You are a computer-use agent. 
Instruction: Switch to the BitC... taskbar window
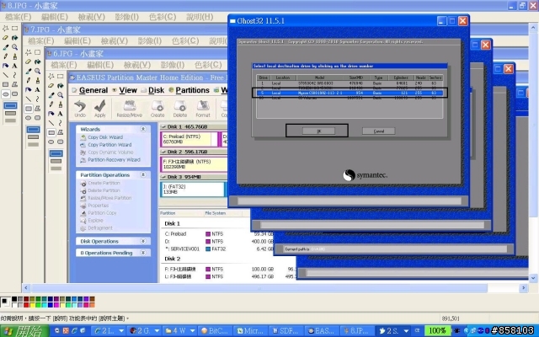point(215,331)
